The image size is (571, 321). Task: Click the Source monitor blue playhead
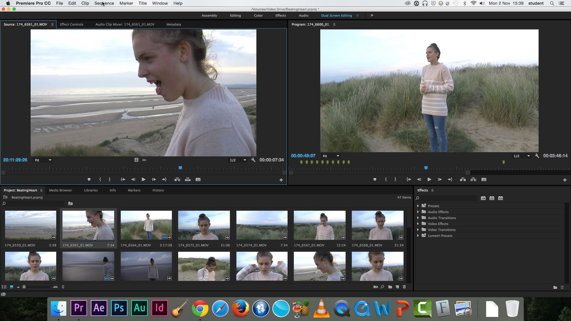[180, 168]
